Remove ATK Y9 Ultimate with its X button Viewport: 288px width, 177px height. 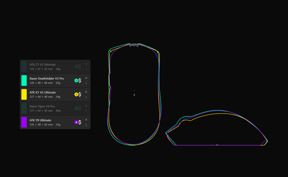pyautogui.click(x=86, y=120)
